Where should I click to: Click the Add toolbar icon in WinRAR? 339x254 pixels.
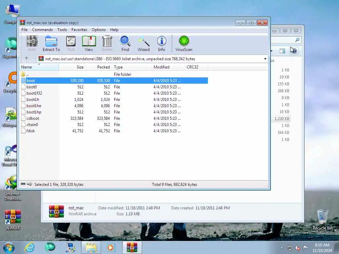[x=32, y=43]
